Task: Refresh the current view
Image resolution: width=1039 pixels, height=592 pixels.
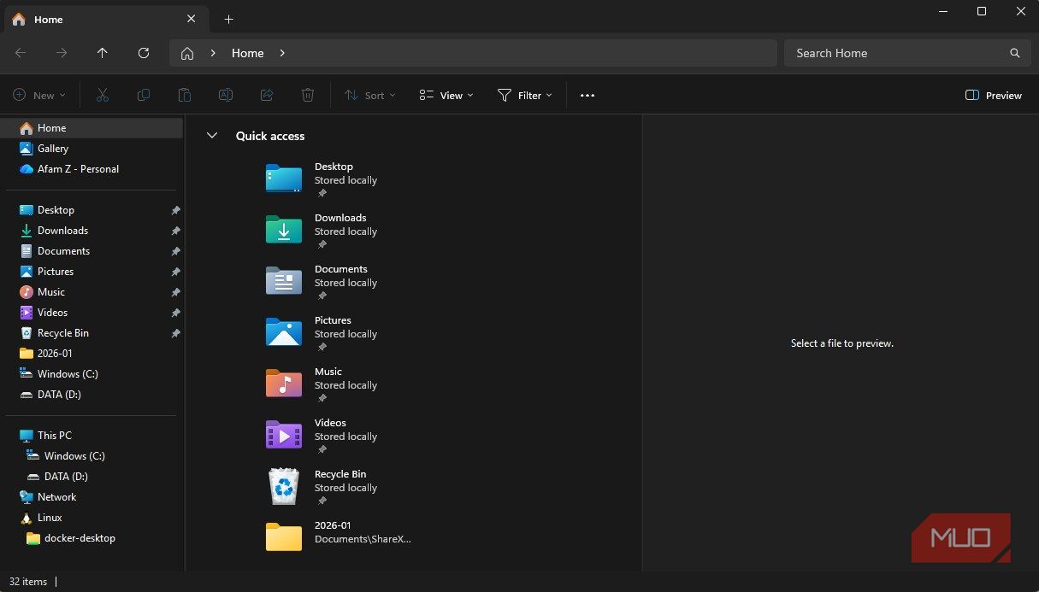Action: point(144,53)
